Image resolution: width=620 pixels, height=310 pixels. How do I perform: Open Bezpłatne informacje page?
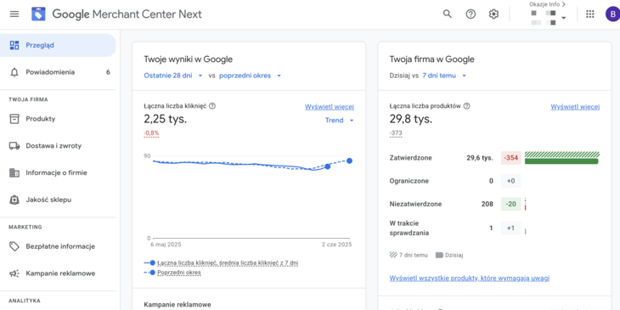[x=58, y=246]
